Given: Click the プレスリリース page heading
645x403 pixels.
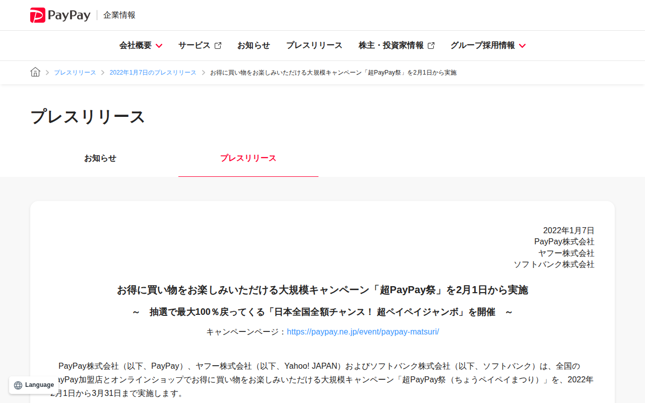Looking at the screenshot, I should [x=88, y=116].
